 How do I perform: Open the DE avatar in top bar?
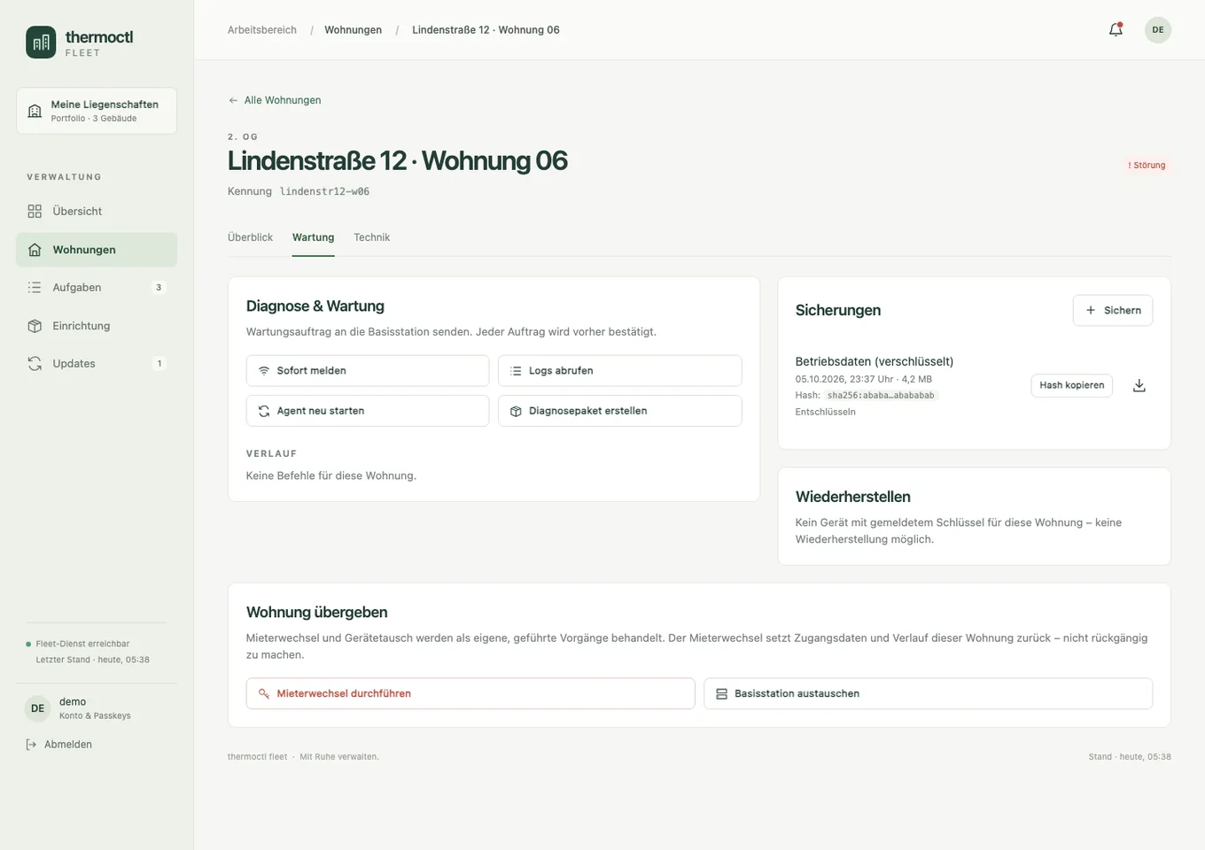[1157, 30]
